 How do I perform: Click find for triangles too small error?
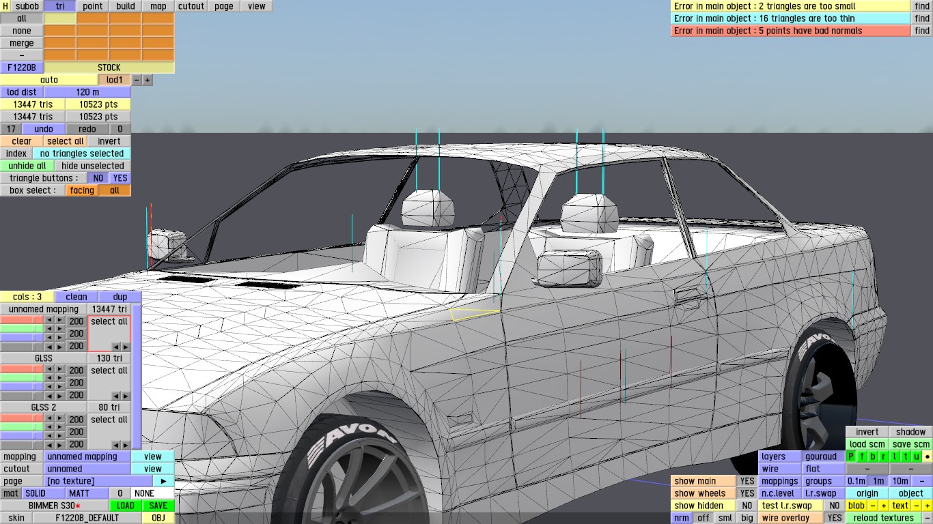[922, 6]
